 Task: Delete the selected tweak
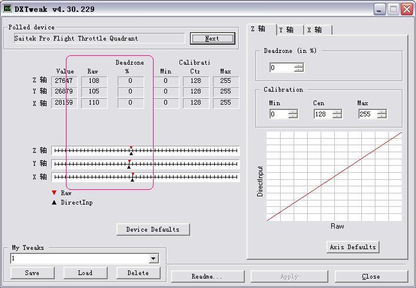(x=138, y=273)
